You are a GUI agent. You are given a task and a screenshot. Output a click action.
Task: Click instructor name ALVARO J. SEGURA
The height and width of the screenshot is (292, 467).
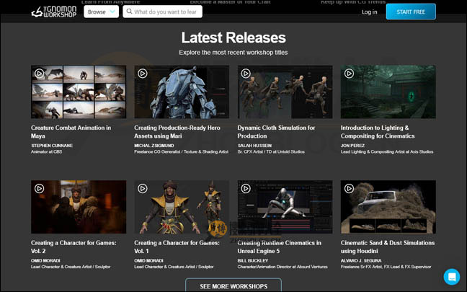361,260
